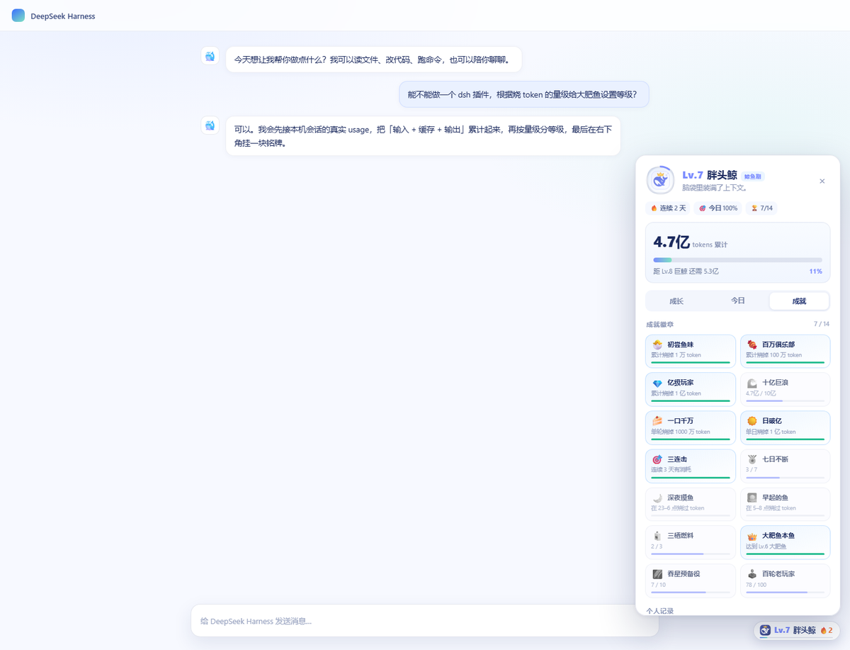The width and height of the screenshot is (850, 650).
Task: Click the 大肥鱼本鱼 crown icon
Action: pyautogui.click(x=752, y=536)
